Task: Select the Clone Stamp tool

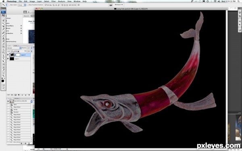Action: click(x=3, y=38)
